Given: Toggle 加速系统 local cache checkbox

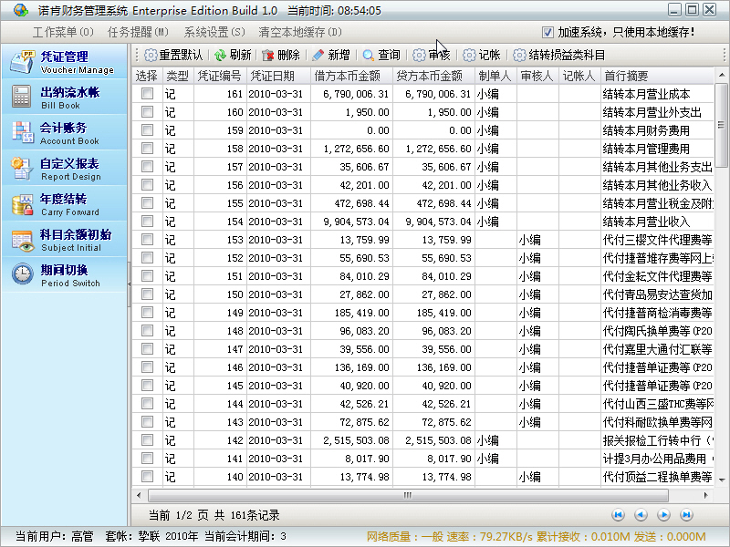Looking at the screenshot, I should pos(547,32).
